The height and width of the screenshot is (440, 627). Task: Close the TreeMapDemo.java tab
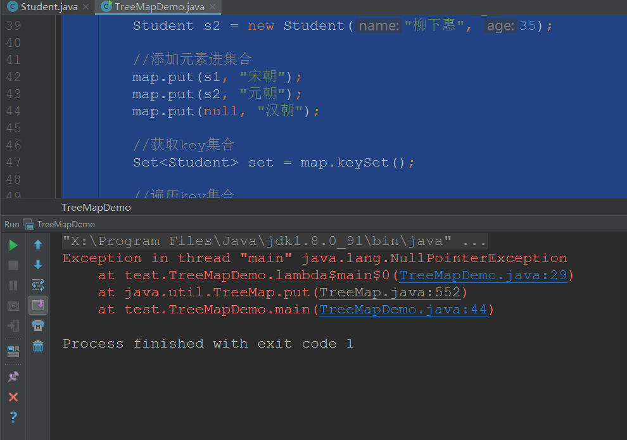[x=212, y=7]
